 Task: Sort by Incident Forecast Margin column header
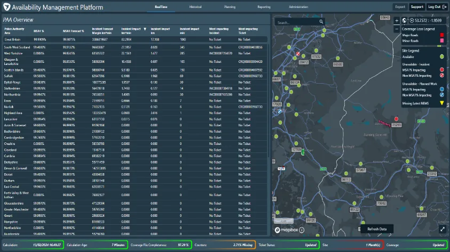coord(102,31)
